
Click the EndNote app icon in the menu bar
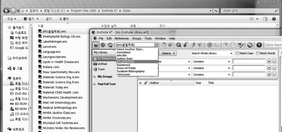[95, 39]
